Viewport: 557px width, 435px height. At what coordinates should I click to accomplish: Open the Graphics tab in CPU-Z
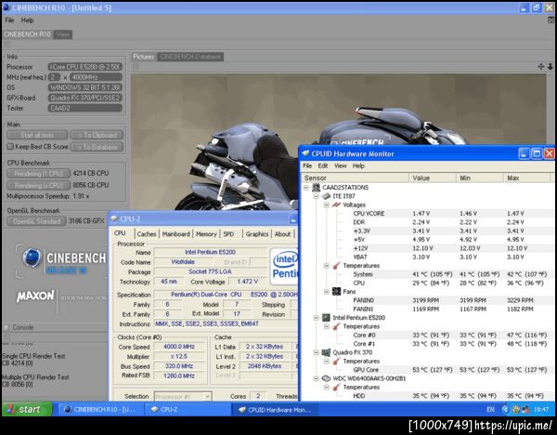[257, 234]
